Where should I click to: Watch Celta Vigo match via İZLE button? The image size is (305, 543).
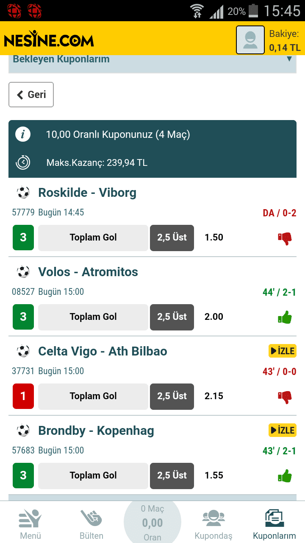(x=282, y=351)
